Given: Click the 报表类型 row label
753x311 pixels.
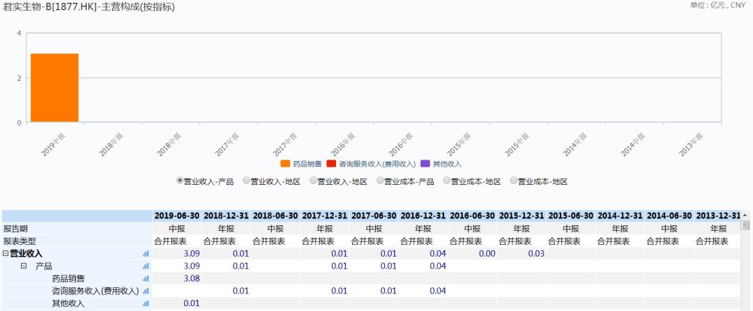Looking at the screenshot, I should point(20,241).
